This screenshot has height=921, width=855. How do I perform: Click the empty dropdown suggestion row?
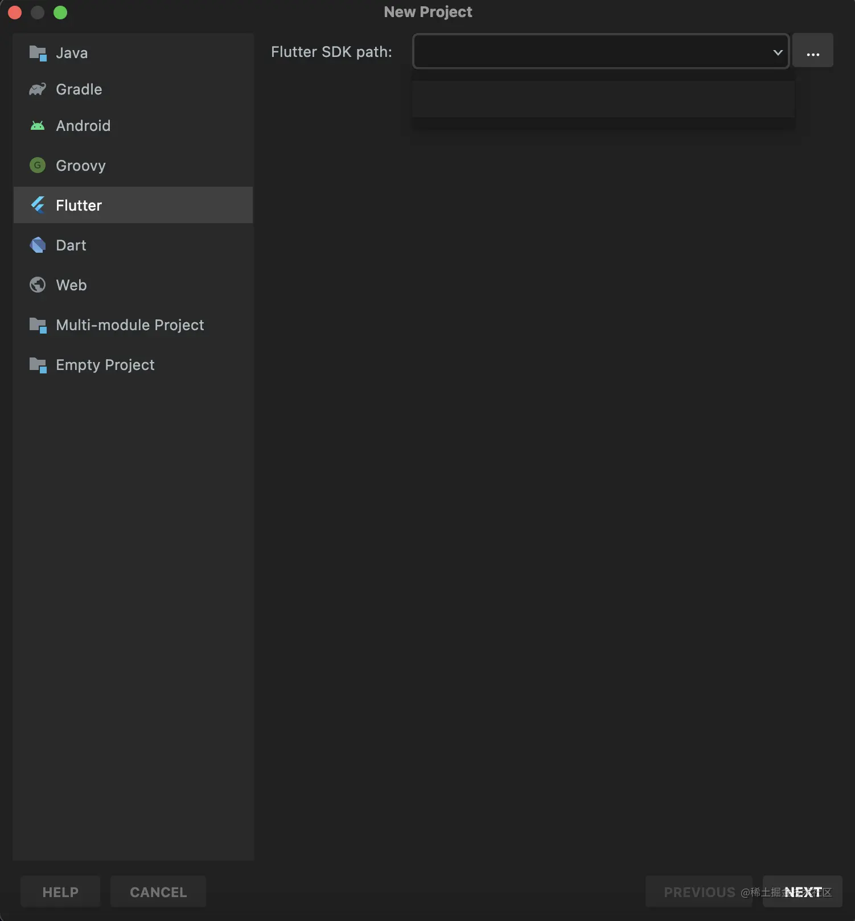[x=603, y=99]
